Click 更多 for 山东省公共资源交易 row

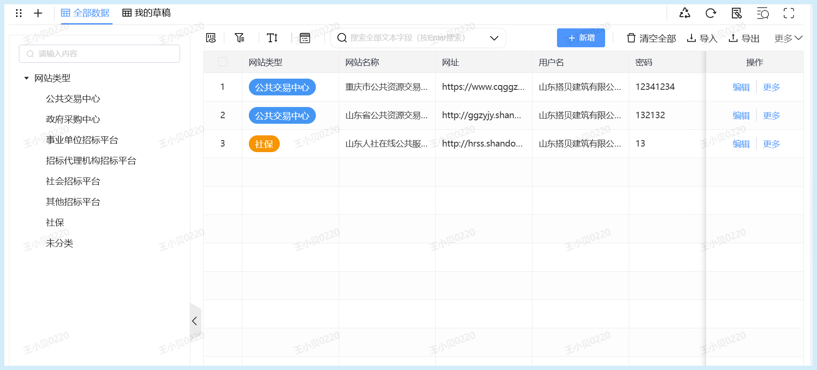tap(771, 116)
